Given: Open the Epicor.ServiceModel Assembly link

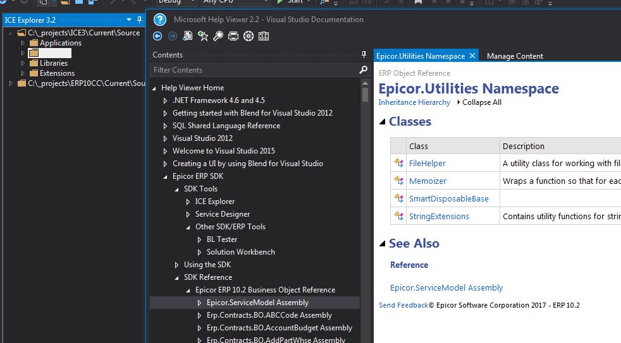Looking at the screenshot, I should [446, 287].
